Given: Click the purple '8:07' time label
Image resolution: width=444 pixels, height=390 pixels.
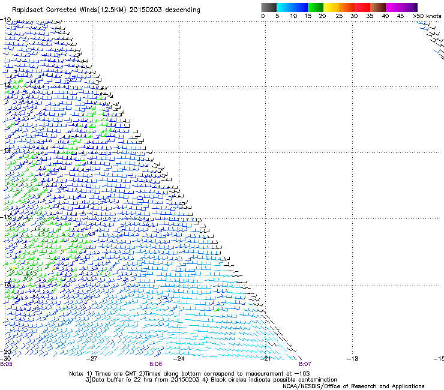Looking at the screenshot, I should pos(305,364).
